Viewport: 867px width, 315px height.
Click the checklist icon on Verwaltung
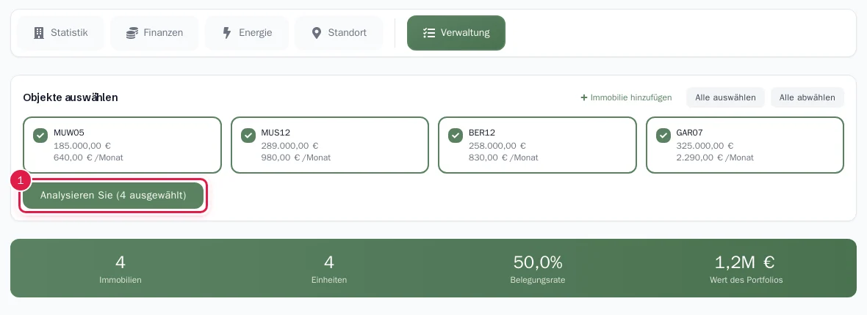429,33
